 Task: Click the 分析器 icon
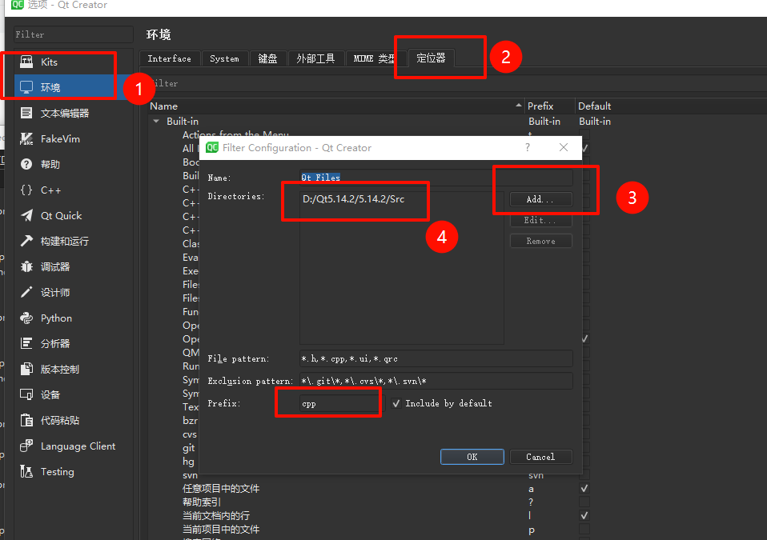point(26,343)
